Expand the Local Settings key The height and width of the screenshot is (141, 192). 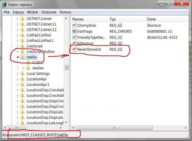click(18, 74)
